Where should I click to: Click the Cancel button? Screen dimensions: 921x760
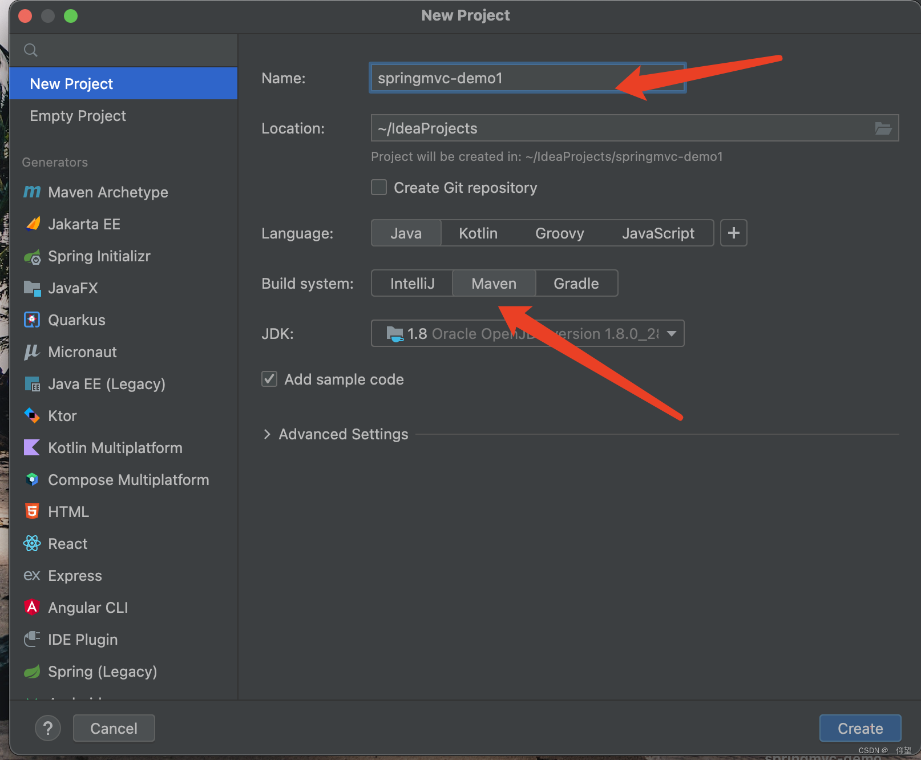[114, 729]
